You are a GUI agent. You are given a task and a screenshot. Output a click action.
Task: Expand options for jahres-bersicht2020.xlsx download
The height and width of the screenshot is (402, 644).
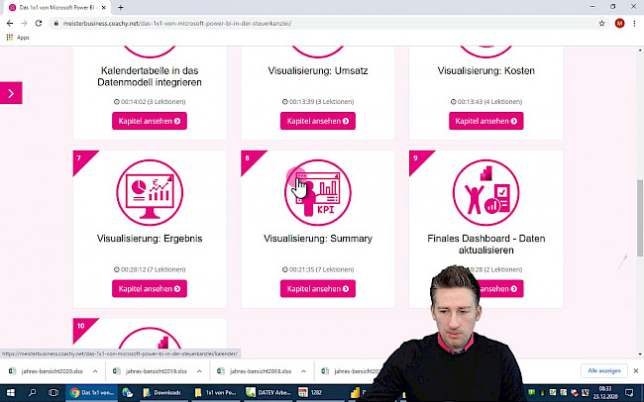coord(95,371)
